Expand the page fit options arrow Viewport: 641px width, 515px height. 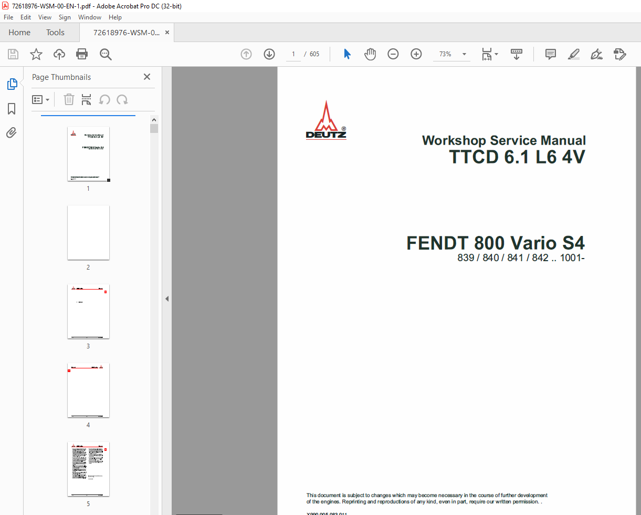tap(497, 54)
